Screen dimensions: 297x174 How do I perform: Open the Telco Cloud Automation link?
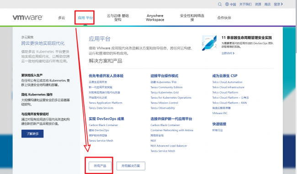click(x=227, y=82)
